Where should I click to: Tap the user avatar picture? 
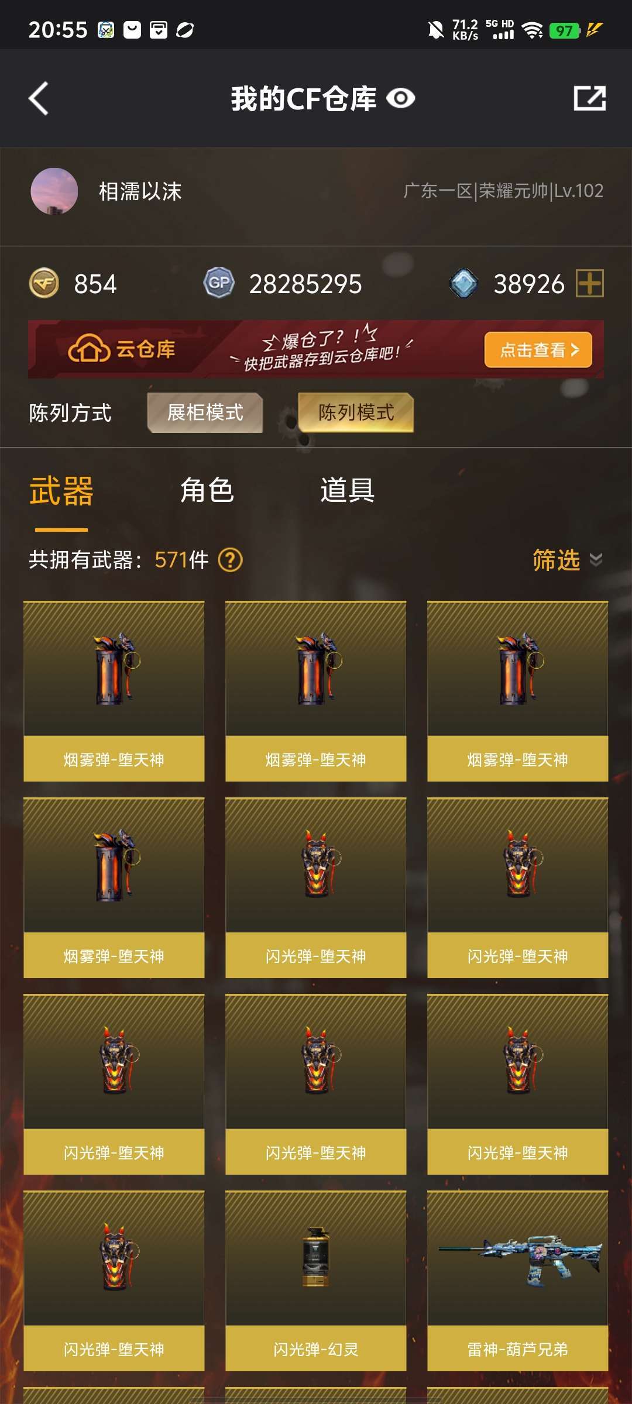(54, 191)
